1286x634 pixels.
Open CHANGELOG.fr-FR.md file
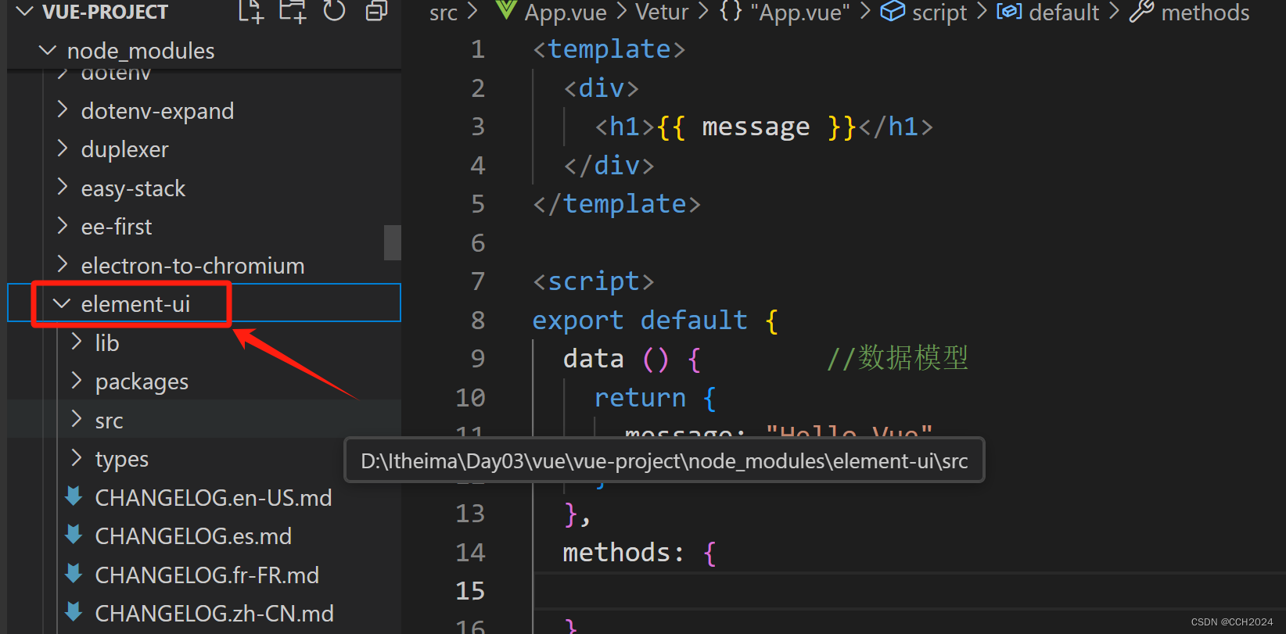[x=207, y=575]
